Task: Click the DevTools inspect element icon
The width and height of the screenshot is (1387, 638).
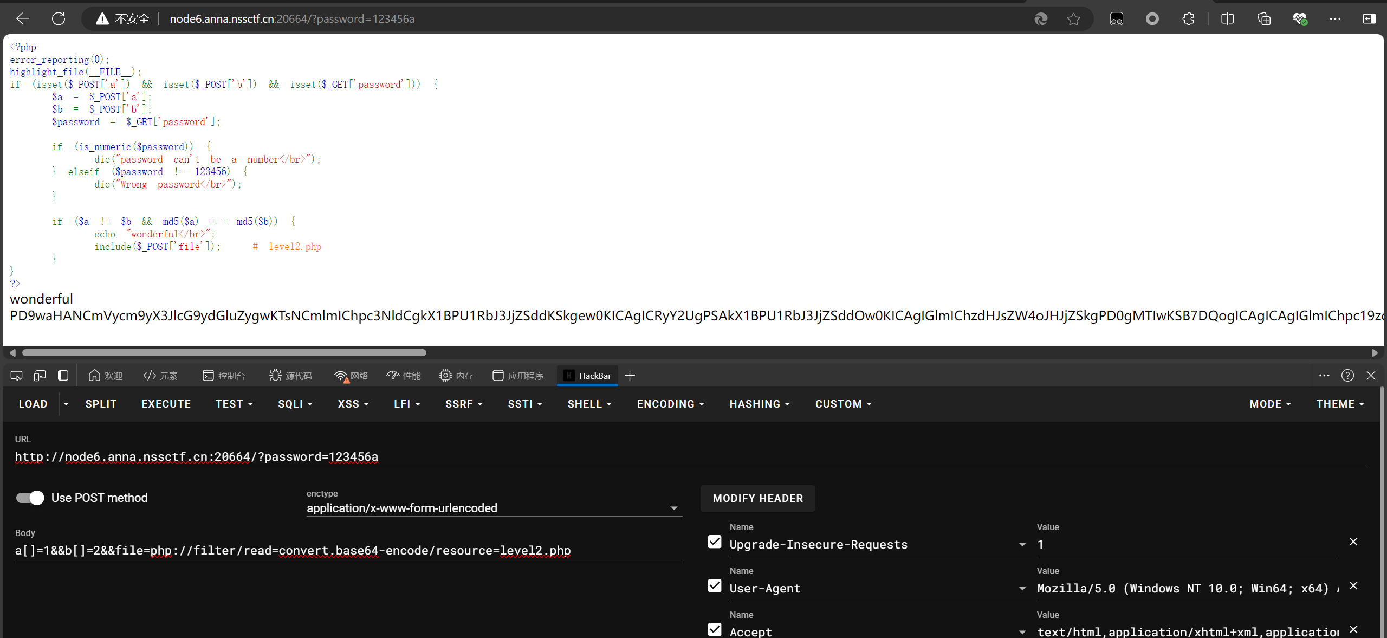Action: 16,376
